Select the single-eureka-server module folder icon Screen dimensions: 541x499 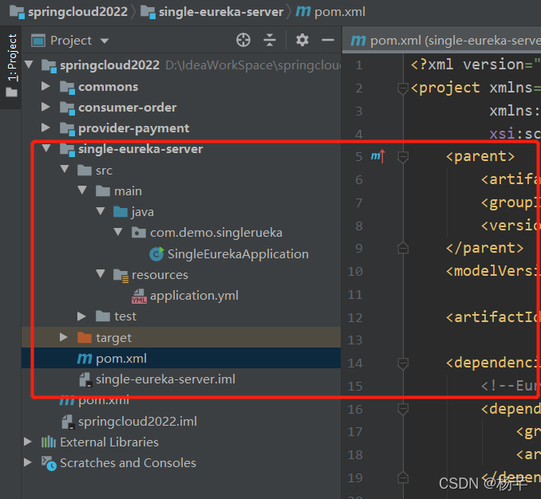67,150
